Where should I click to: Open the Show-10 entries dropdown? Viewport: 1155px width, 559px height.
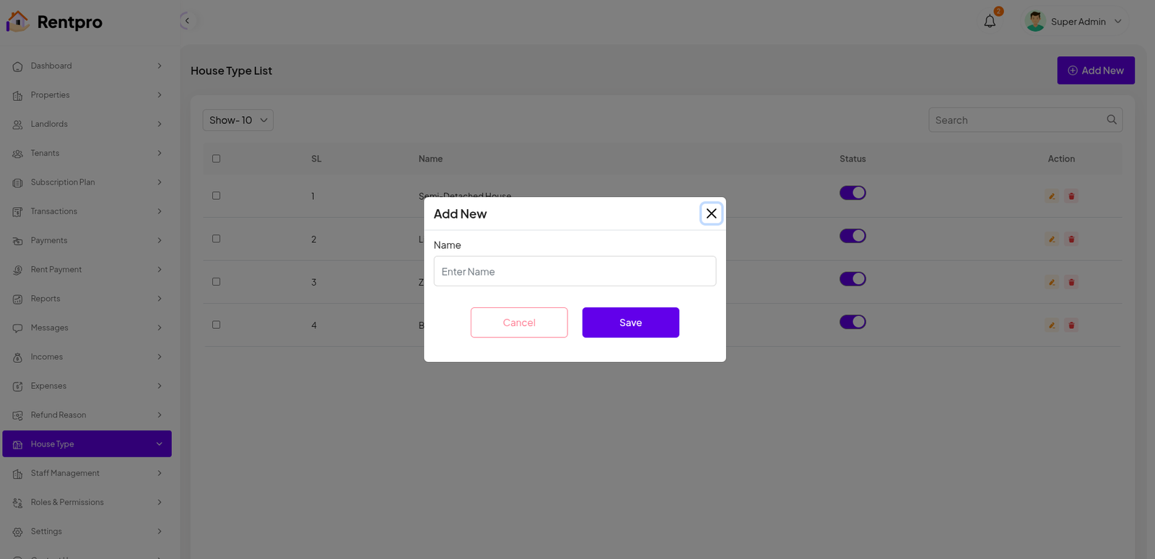click(x=237, y=120)
